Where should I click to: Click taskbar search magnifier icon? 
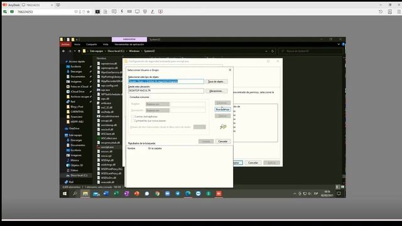tap(75, 194)
